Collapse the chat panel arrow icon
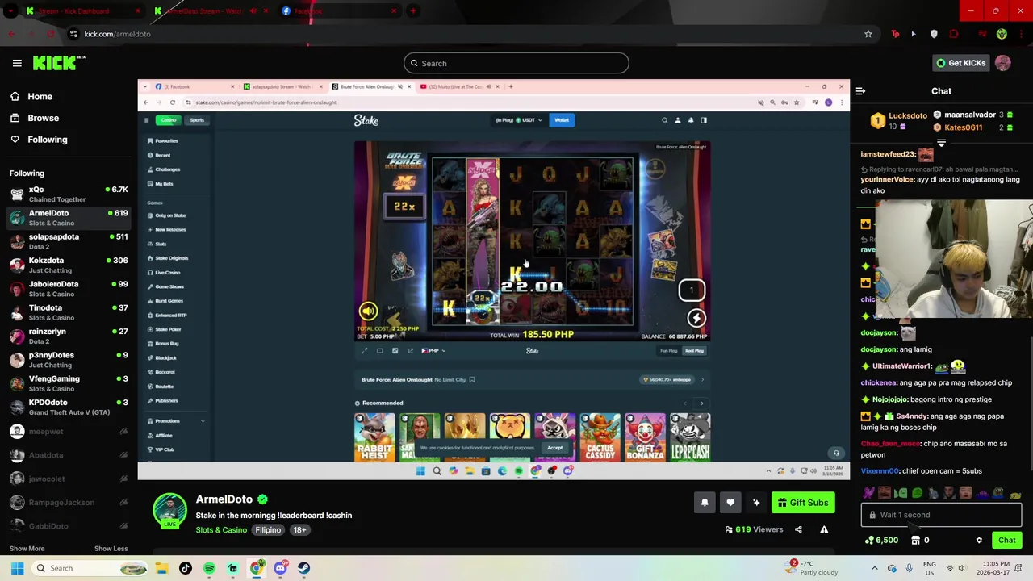Screen dimensions: 1033x581 (860, 91)
